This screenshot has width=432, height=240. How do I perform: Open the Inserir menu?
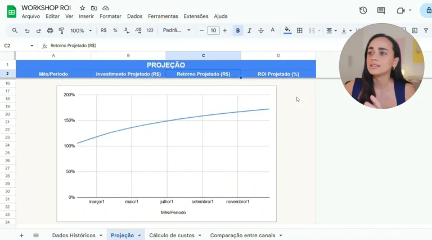(86, 16)
